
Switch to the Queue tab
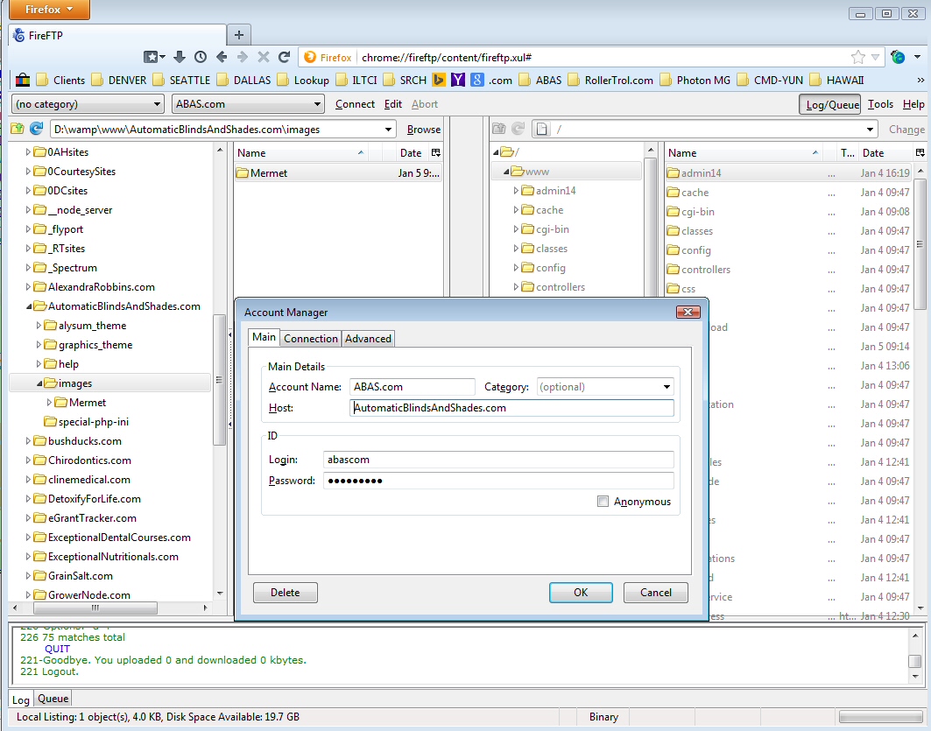coord(53,699)
